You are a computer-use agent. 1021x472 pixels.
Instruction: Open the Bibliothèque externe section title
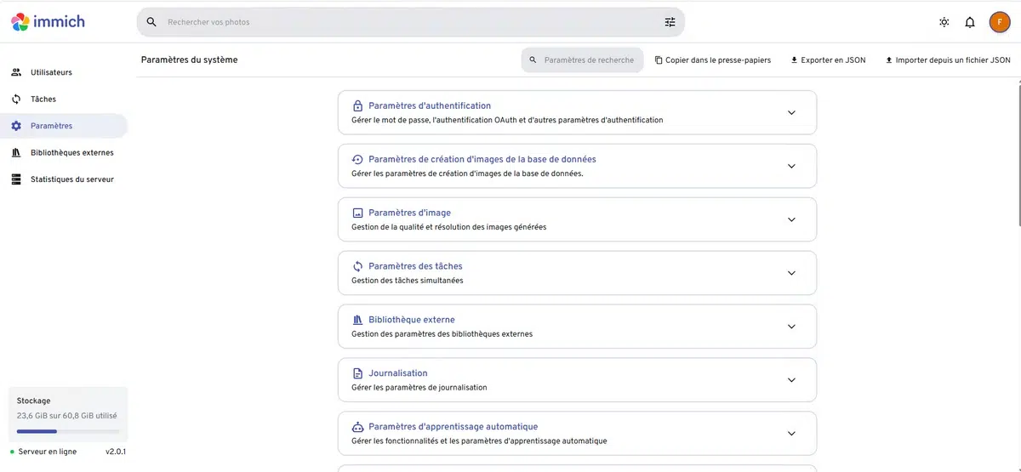412,320
